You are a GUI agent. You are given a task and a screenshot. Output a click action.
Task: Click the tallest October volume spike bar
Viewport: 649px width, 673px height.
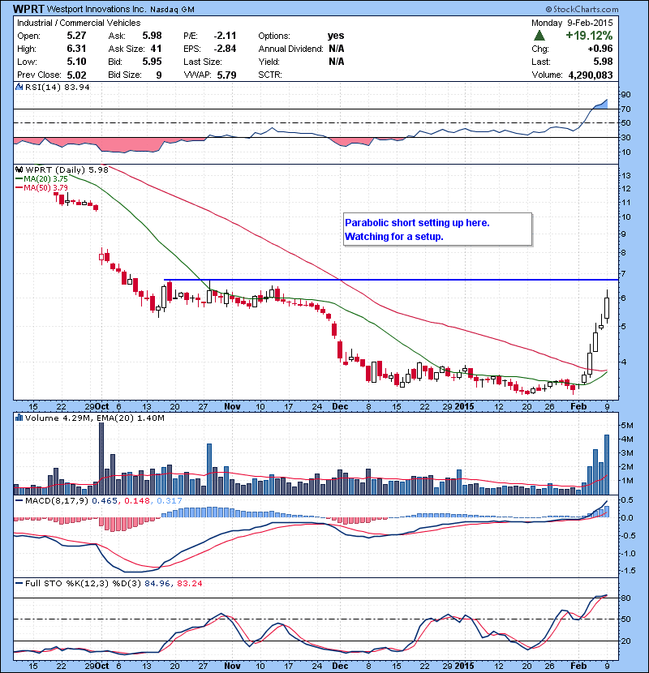click(101, 458)
